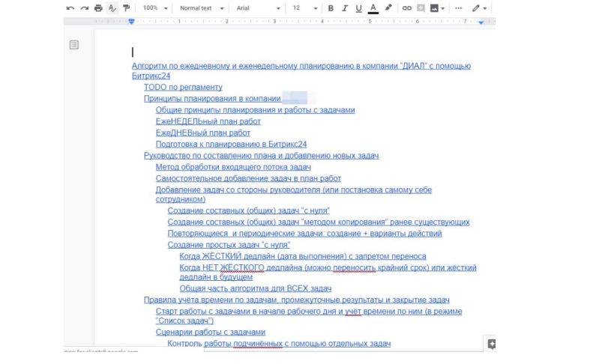Show the document outline icon

pos(74,45)
